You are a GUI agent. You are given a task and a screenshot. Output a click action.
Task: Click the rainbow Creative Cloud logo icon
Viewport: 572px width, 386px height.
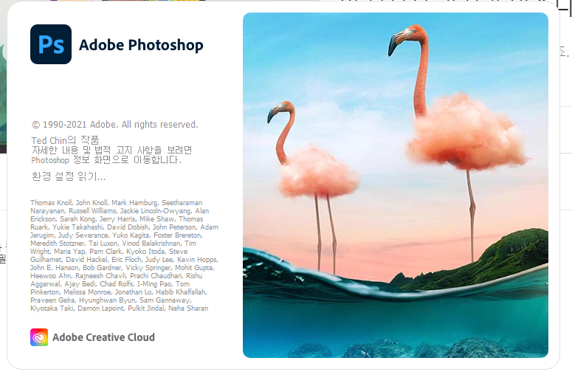coord(39,337)
